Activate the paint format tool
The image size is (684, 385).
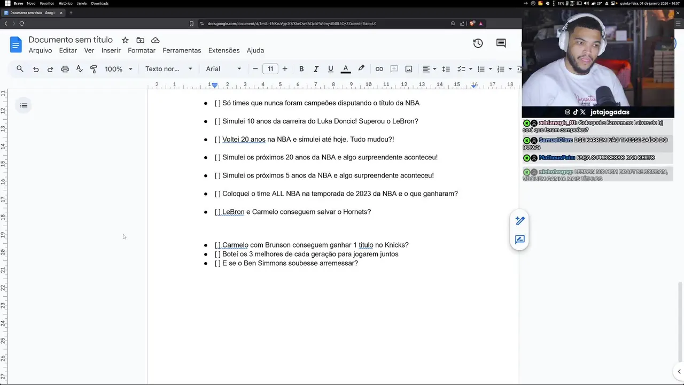point(94,69)
